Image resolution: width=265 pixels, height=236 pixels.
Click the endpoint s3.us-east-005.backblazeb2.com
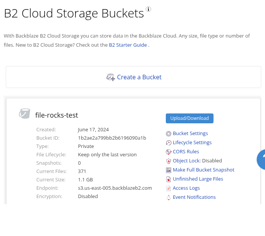coord(115,188)
